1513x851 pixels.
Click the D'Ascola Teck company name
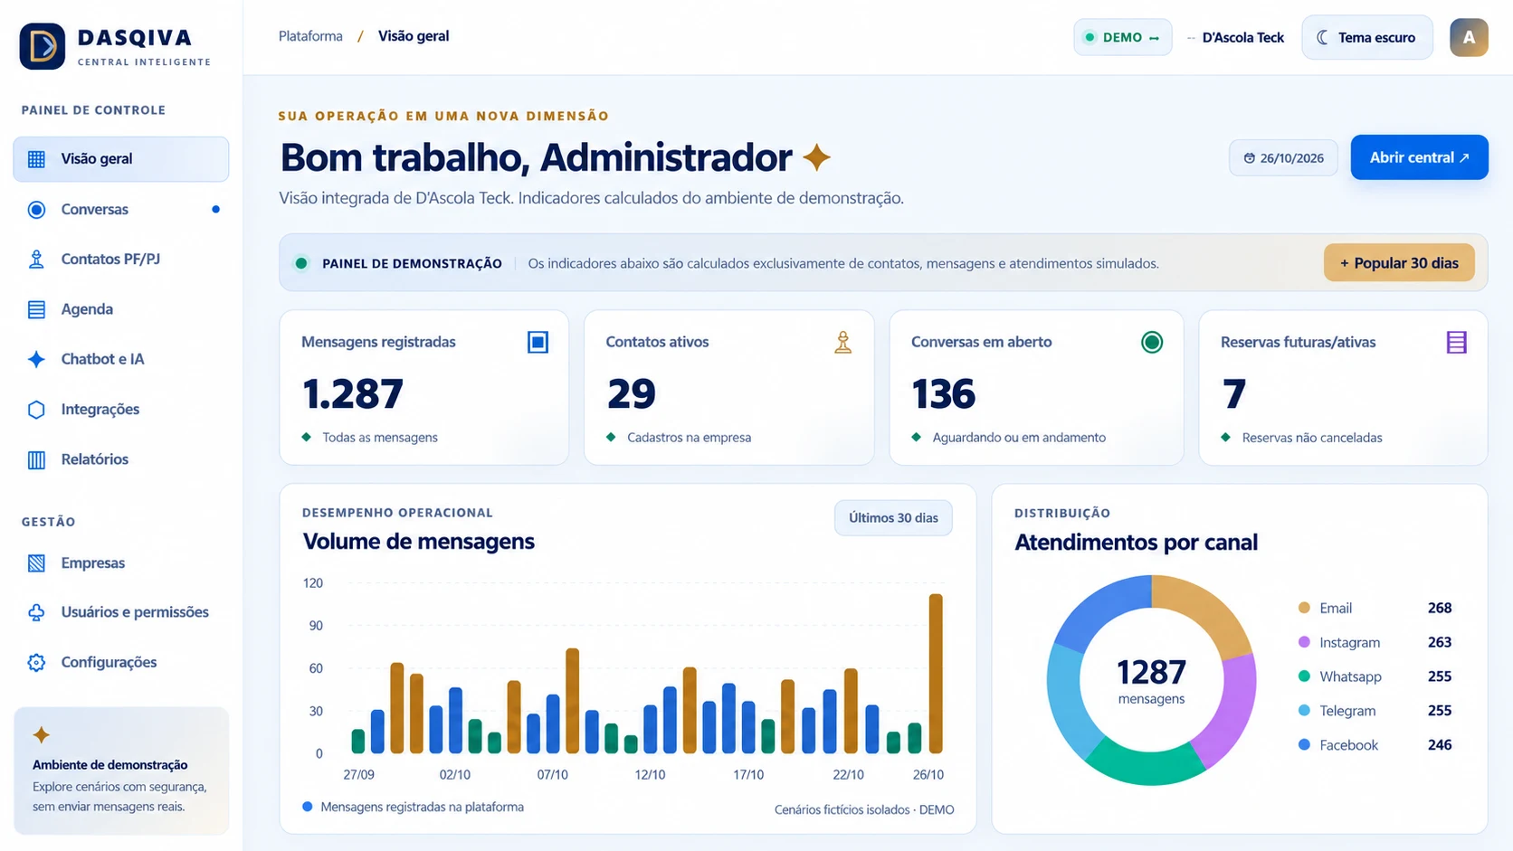coord(1242,38)
